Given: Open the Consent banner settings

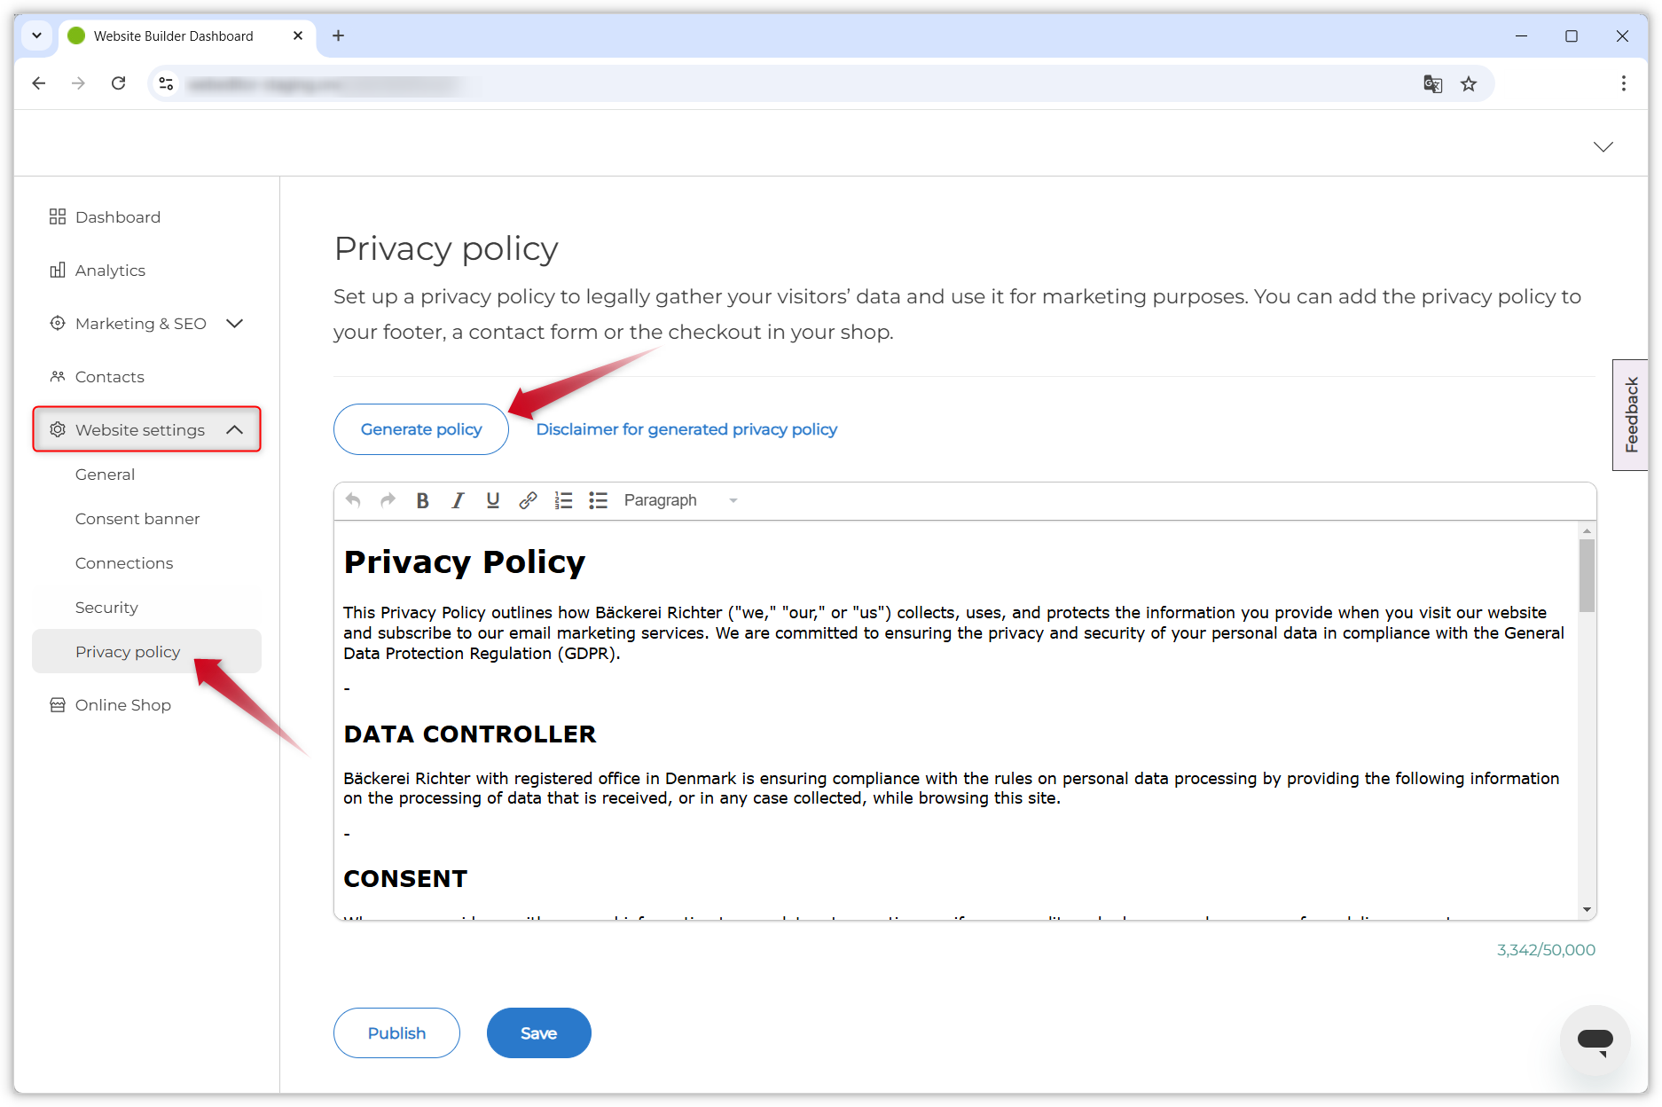Looking at the screenshot, I should [137, 519].
